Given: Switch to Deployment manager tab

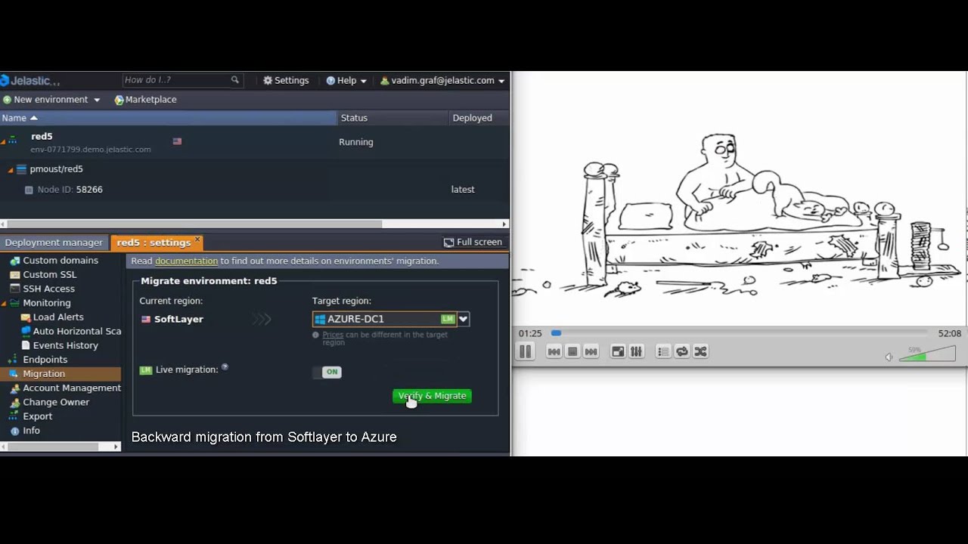Looking at the screenshot, I should tap(54, 243).
